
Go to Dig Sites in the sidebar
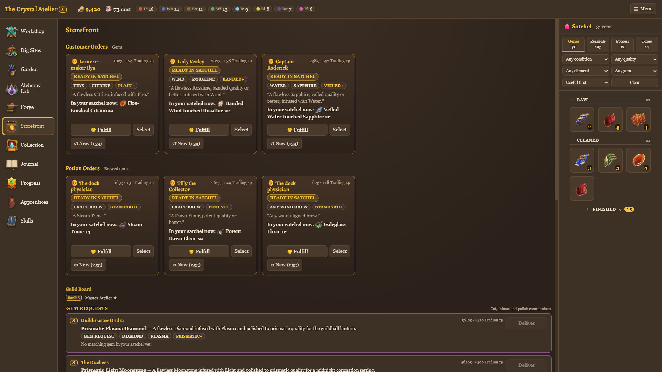[28, 50]
